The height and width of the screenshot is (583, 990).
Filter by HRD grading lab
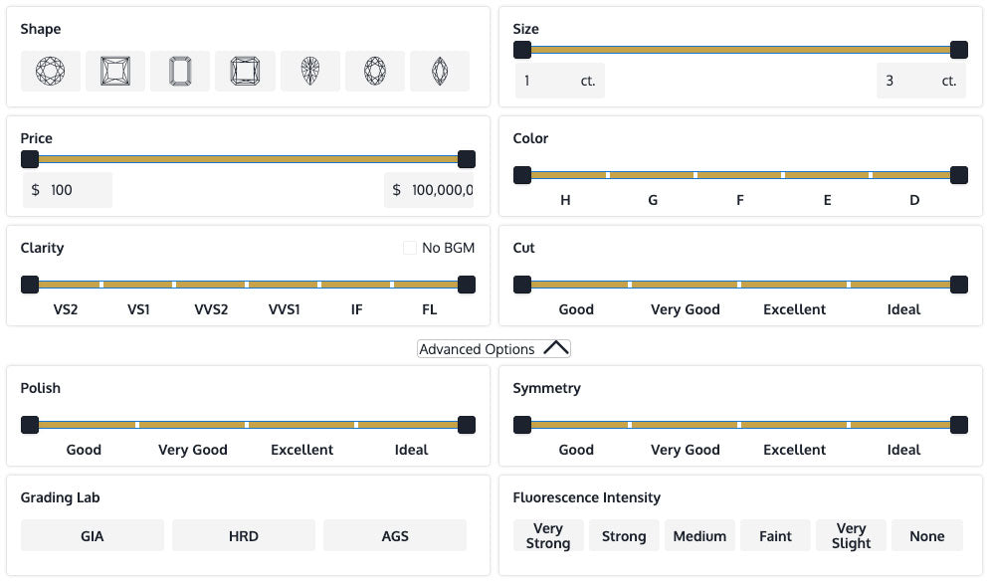pyautogui.click(x=244, y=536)
